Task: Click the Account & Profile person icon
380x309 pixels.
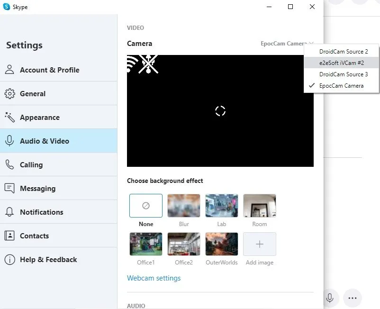Action: (x=9, y=70)
